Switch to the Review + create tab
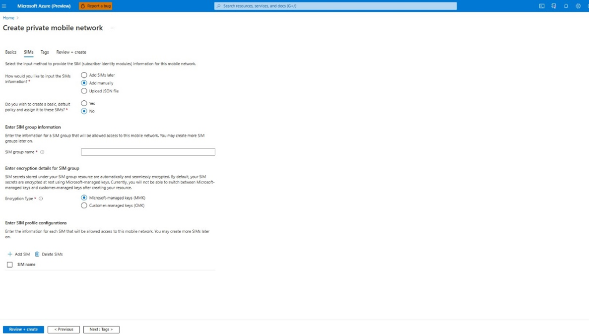Screen dimensions: 589x334 [71, 52]
